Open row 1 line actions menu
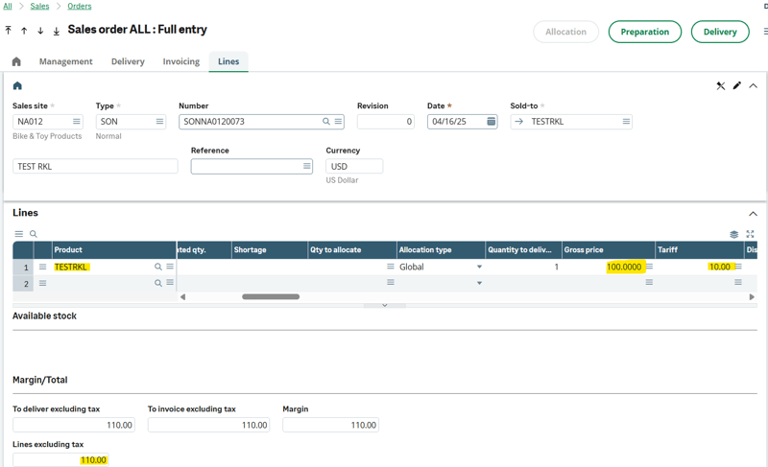 [42, 268]
